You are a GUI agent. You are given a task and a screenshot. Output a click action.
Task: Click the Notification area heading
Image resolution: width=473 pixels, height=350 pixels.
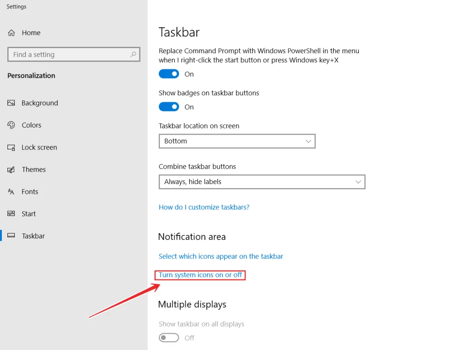192,237
